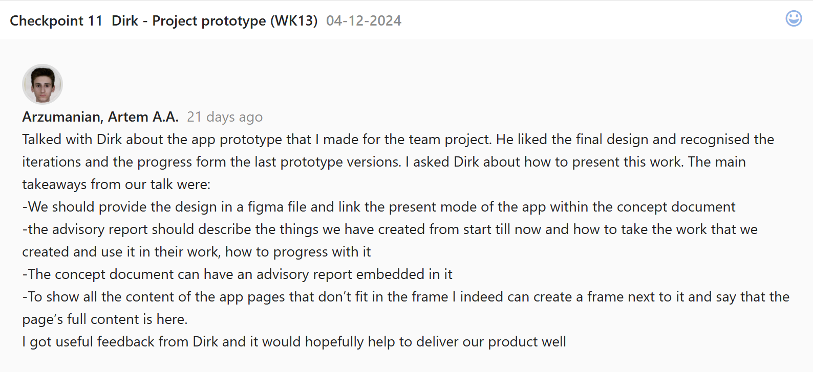Click the line starting "iterations and the progress"

pos(383,162)
